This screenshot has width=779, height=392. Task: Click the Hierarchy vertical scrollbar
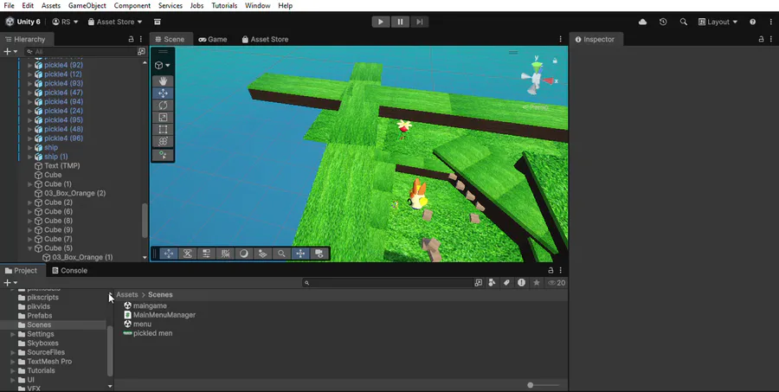coord(145,220)
